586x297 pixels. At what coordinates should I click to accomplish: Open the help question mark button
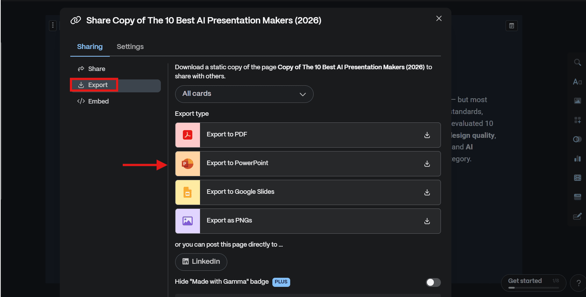[578, 283]
